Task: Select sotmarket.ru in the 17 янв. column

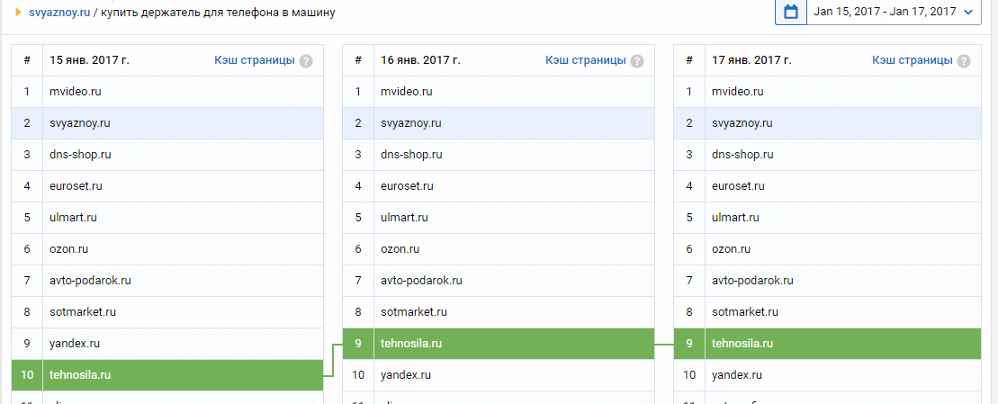Action: pos(745,312)
